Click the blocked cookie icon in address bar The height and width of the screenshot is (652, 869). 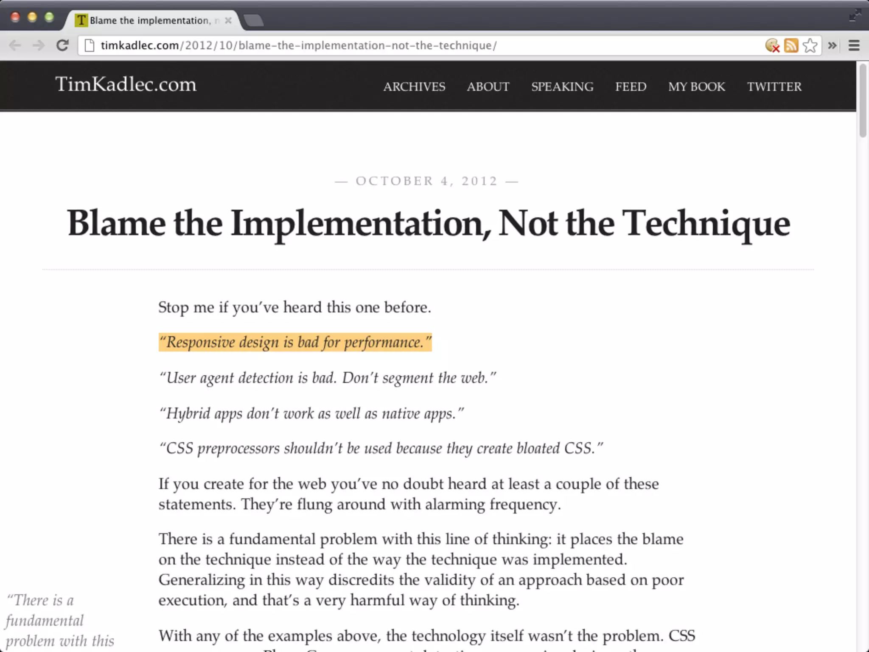[772, 45]
